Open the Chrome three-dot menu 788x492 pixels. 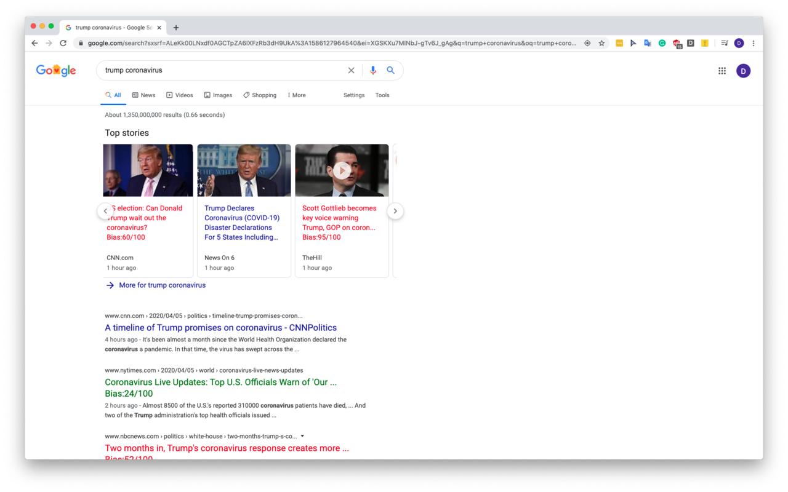753,43
